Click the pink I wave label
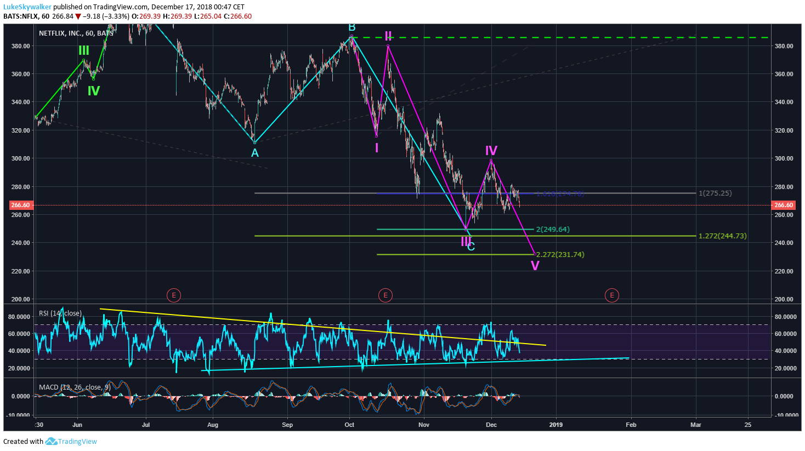The width and height of the screenshot is (805, 451). tap(377, 148)
